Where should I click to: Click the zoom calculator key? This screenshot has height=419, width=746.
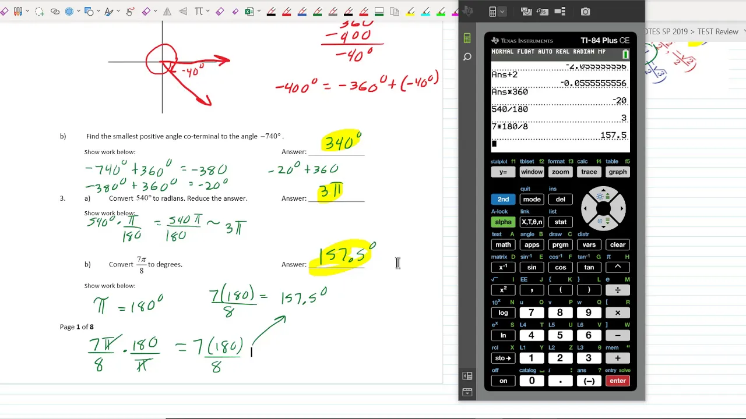[560, 172]
